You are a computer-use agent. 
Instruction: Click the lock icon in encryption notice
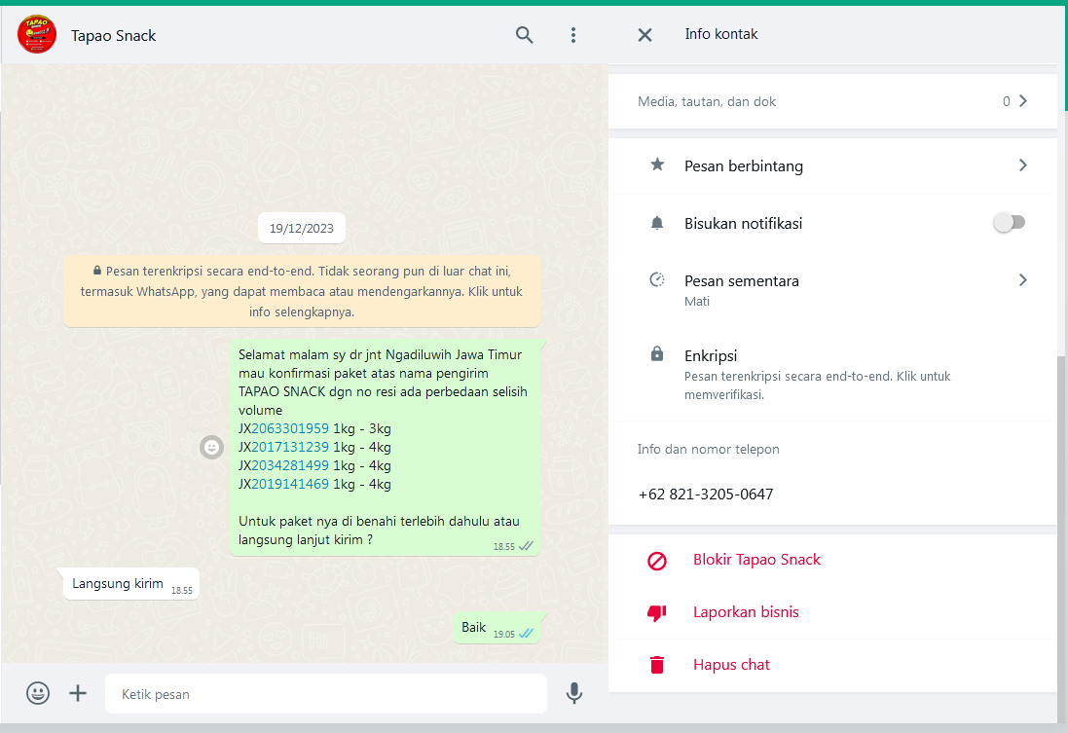pos(97,271)
